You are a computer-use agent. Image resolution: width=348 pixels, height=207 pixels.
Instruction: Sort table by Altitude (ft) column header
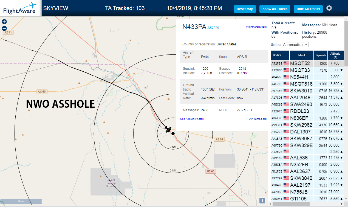click(335, 55)
